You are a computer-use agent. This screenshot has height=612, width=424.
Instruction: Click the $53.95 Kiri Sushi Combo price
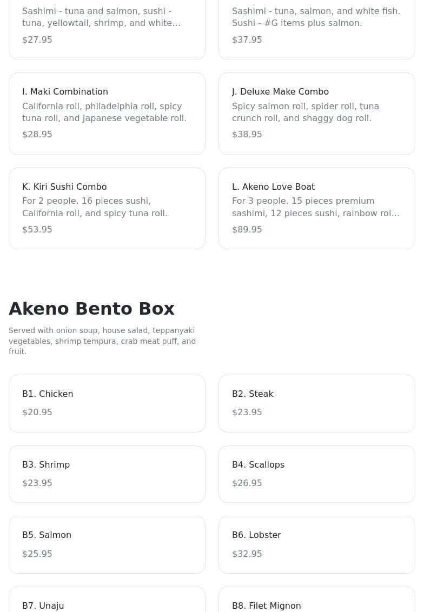37,230
